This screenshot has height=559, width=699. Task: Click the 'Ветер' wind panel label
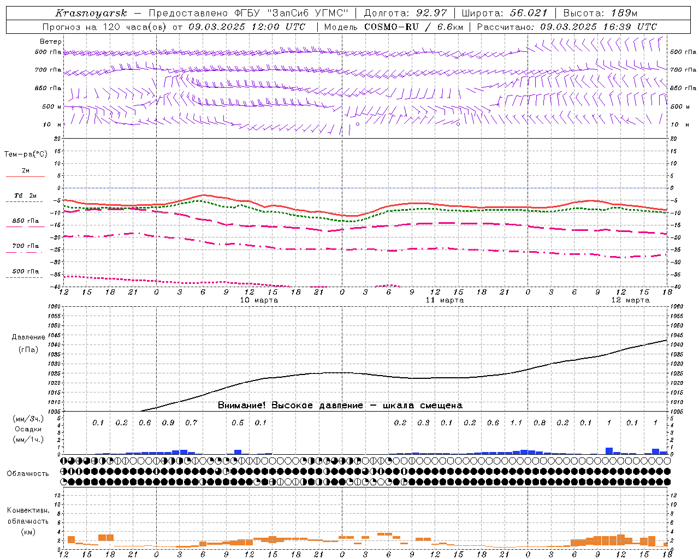[51, 41]
